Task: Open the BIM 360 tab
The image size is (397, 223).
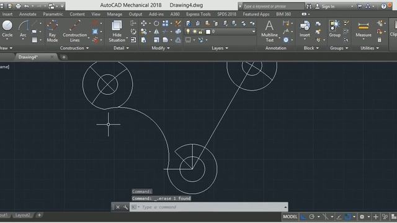Action: [x=283, y=14]
